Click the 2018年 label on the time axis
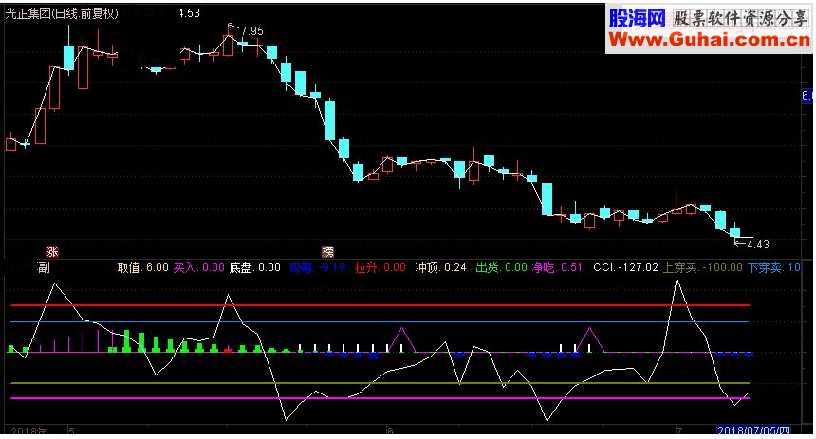Viewport: 816px width, 439px height. tap(29, 431)
